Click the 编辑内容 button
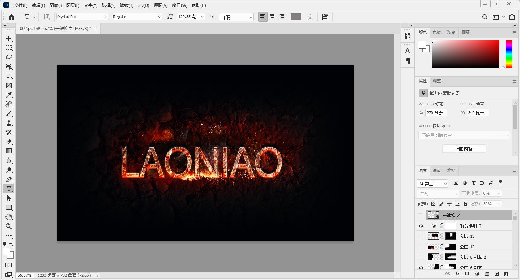 click(464, 148)
